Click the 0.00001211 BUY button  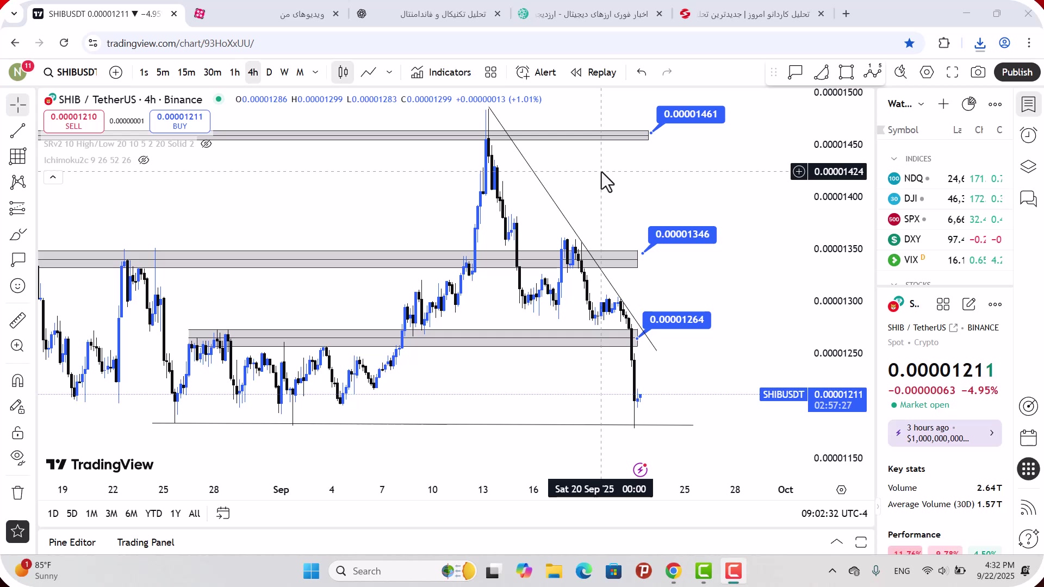[180, 121]
